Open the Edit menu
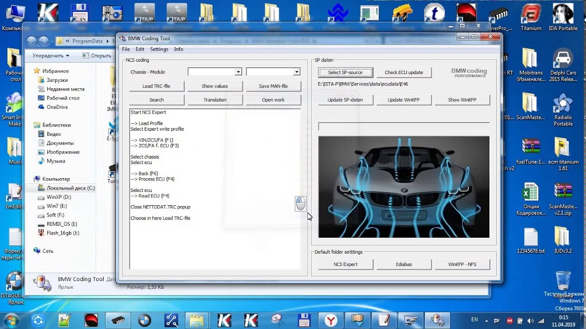586x329 pixels. (x=140, y=49)
